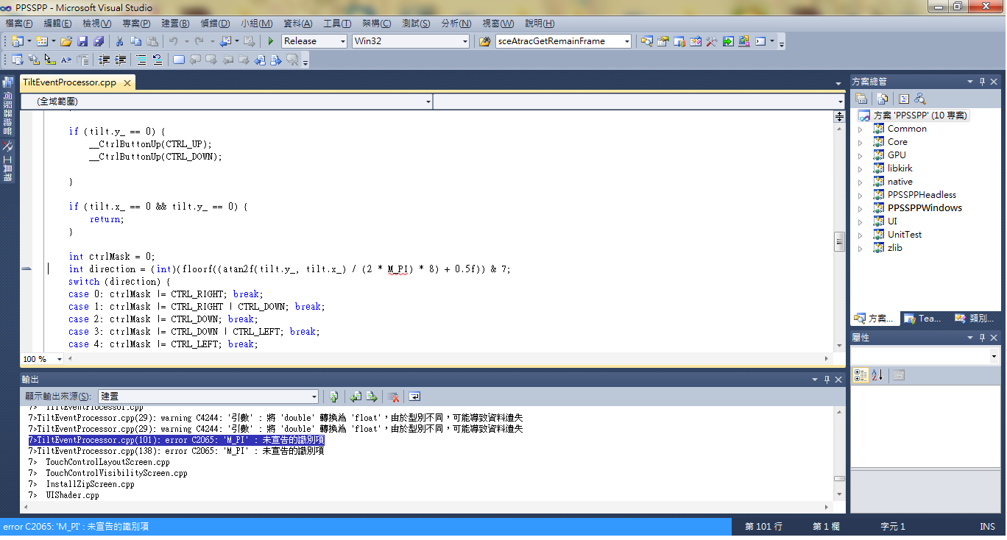Click the 工具箱 side tab on the left edge
The width and height of the screenshot is (1007, 540).
pyautogui.click(x=7, y=160)
